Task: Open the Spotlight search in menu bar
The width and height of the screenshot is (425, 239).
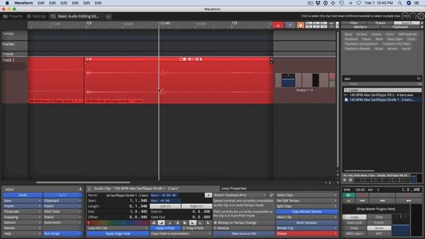Action: point(400,3)
